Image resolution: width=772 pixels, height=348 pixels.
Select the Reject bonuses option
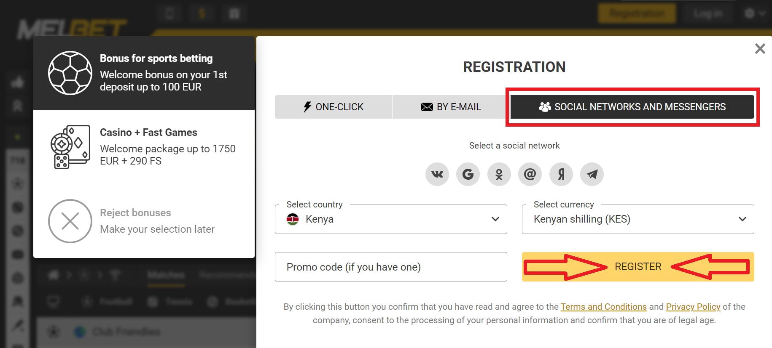144,221
